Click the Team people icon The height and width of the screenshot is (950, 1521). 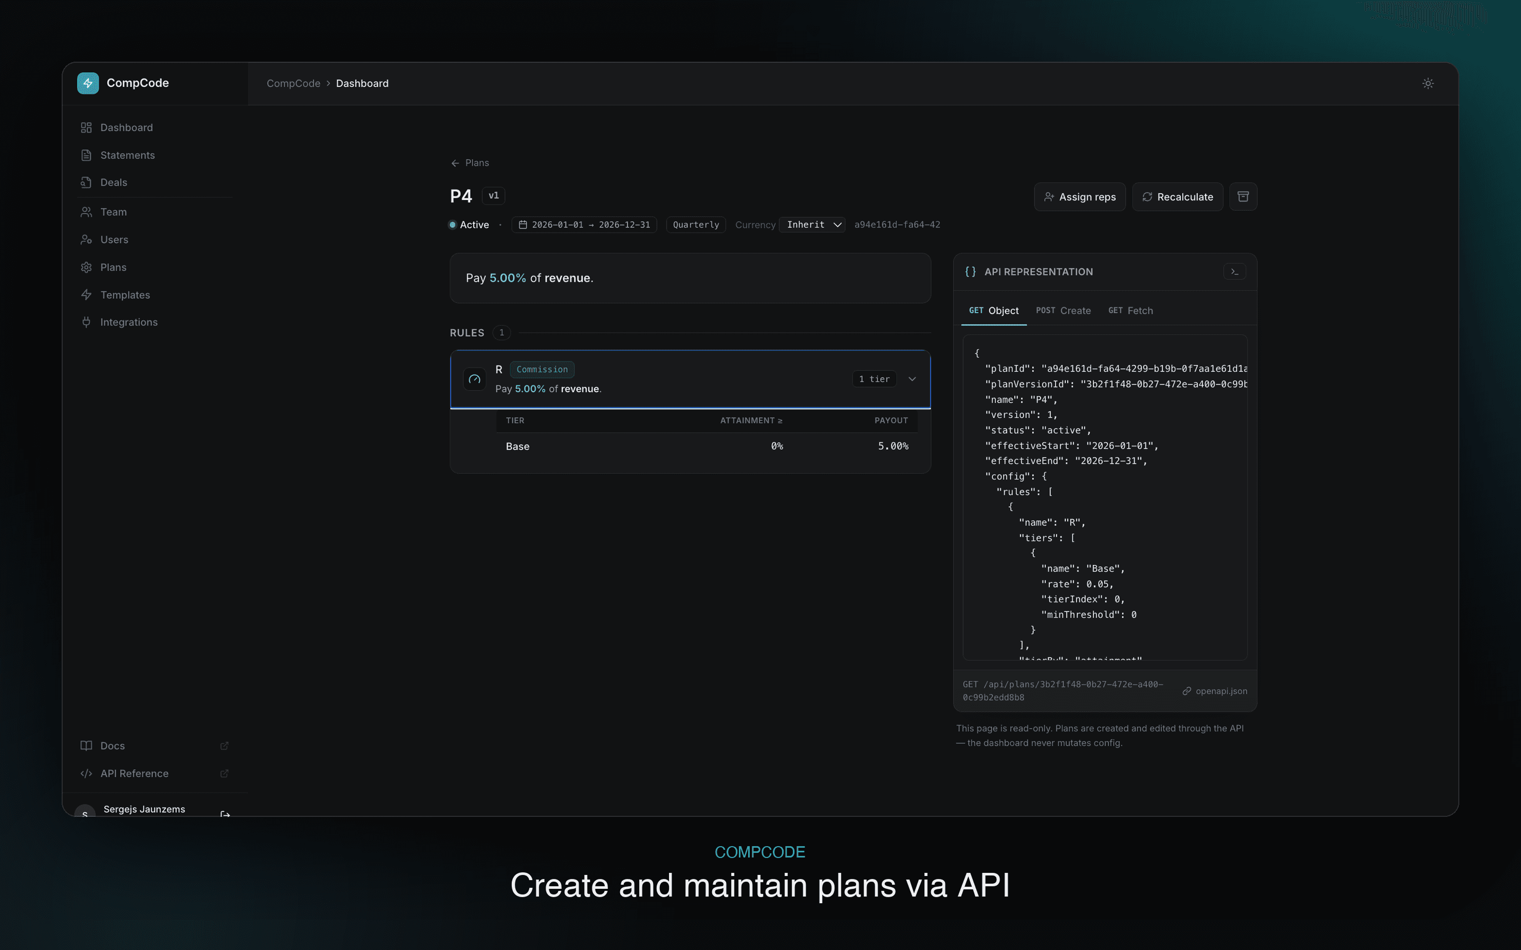coord(86,212)
